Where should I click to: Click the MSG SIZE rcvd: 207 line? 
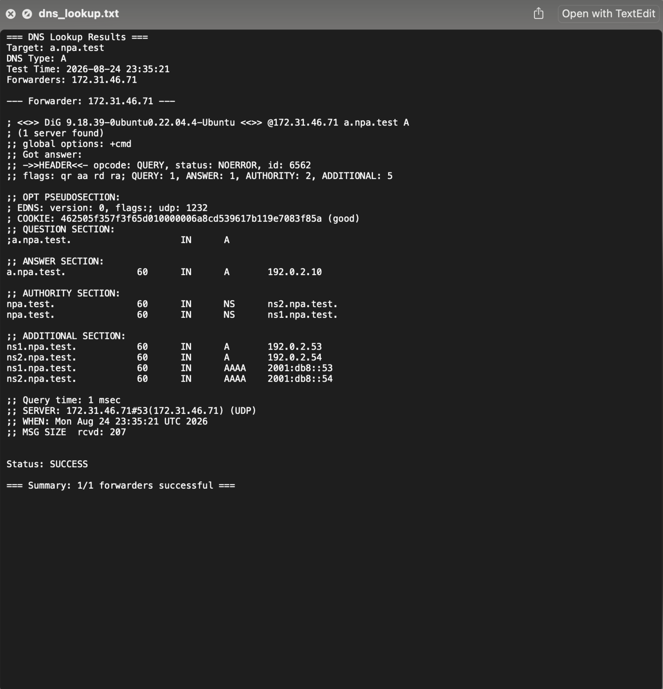[x=66, y=432]
